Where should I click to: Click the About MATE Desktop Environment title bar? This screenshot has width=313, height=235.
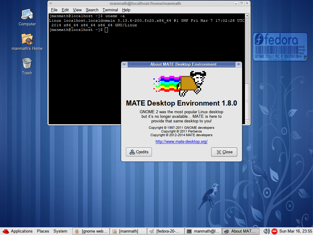(x=182, y=64)
